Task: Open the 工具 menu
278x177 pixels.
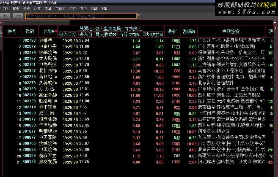Action: 48,9
